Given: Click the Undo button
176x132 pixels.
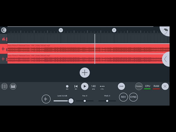Looking at the screenshot, I should (121, 86).
